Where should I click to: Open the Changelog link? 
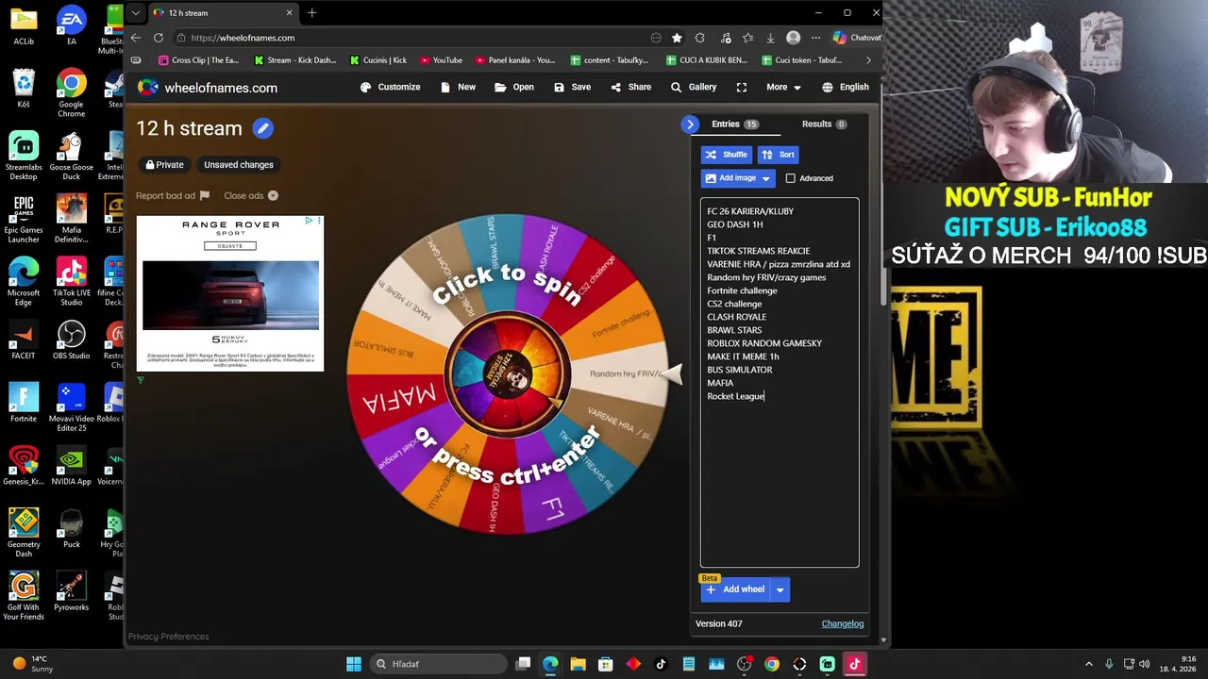point(843,623)
